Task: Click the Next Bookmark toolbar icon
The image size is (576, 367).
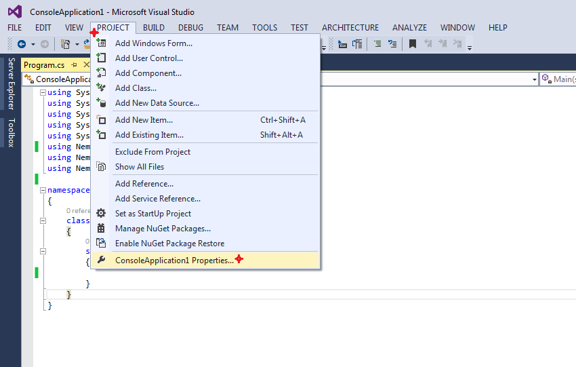Action: click(443, 44)
